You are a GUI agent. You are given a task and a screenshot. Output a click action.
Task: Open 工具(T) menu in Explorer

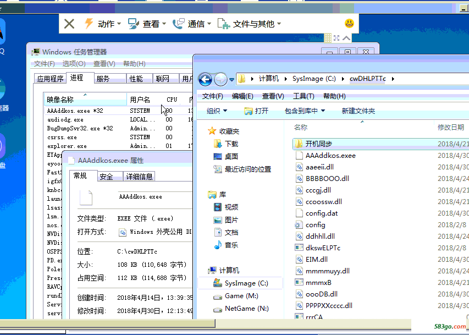(304, 96)
